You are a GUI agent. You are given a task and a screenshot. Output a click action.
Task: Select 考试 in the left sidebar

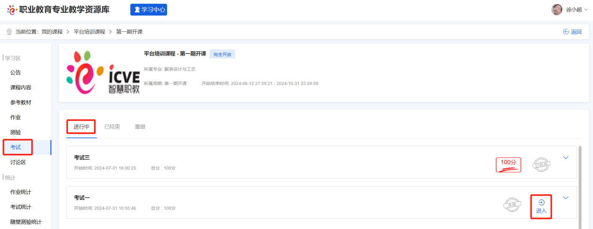[16, 148]
